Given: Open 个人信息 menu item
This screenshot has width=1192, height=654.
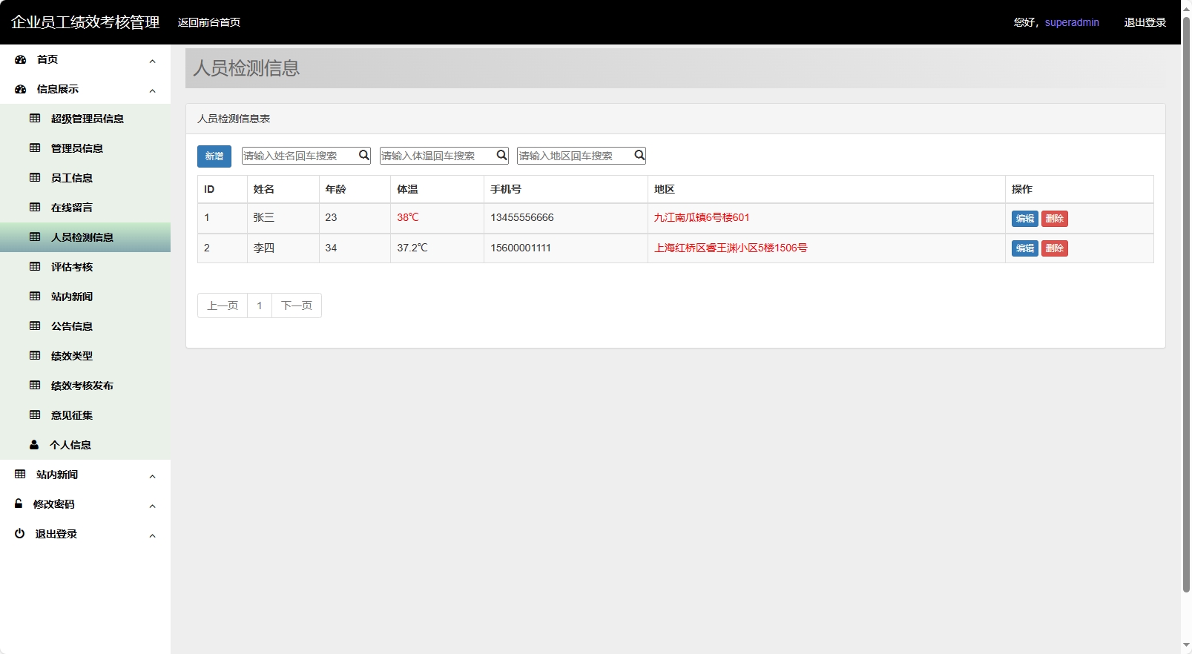Looking at the screenshot, I should 85,445.
